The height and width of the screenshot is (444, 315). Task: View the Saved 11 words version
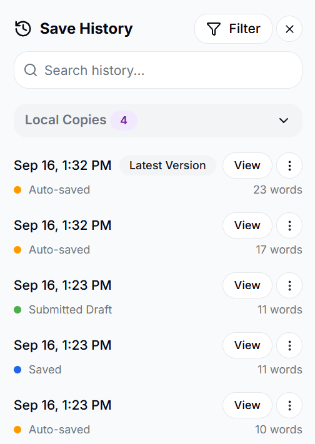click(x=247, y=345)
